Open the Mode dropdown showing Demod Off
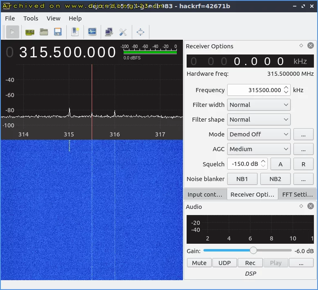Viewport: 318px width, 290px height. pyautogui.click(x=259, y=134)
